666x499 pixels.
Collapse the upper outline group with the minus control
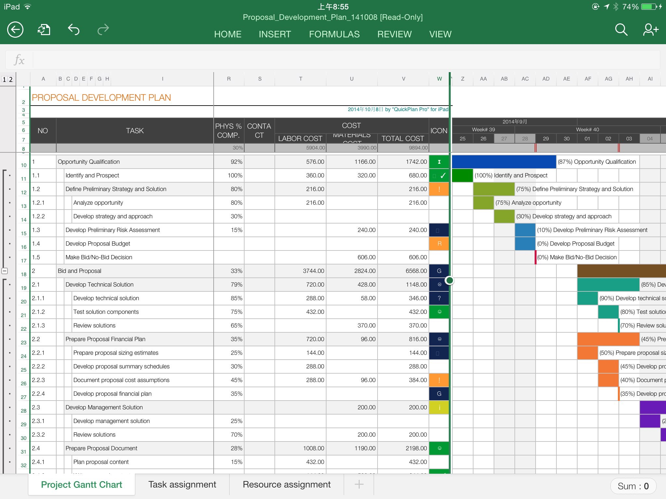point(5,271)
